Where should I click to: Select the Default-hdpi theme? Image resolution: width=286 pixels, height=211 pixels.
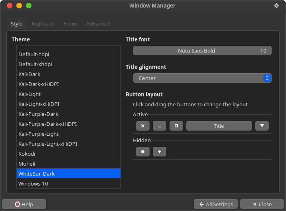(69, 54)
